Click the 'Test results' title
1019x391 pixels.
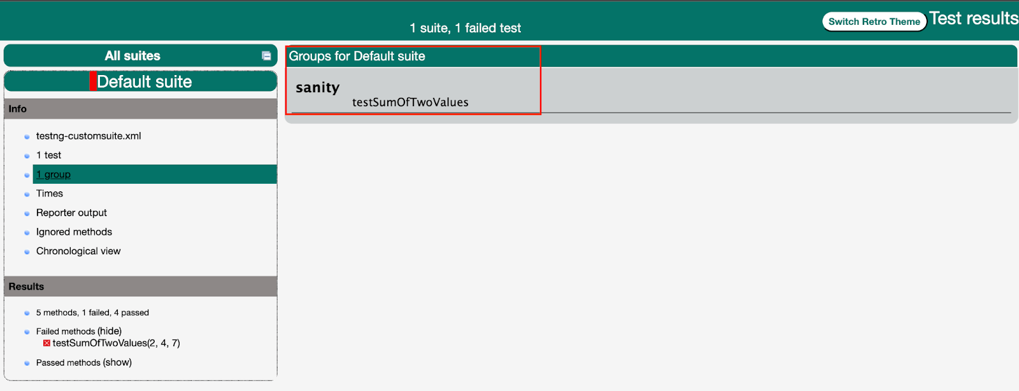click(x=973, y=18)
